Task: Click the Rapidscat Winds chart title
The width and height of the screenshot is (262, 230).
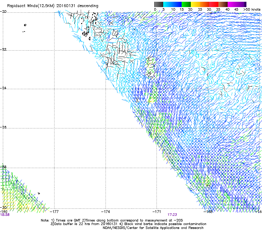Action: tap(53, 6)
